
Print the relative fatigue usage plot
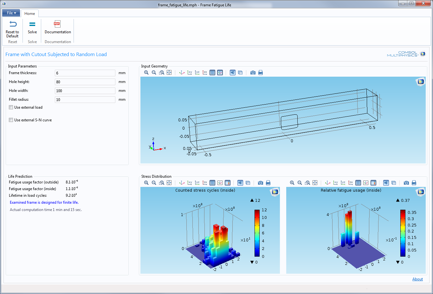click(x=414, y=183)
